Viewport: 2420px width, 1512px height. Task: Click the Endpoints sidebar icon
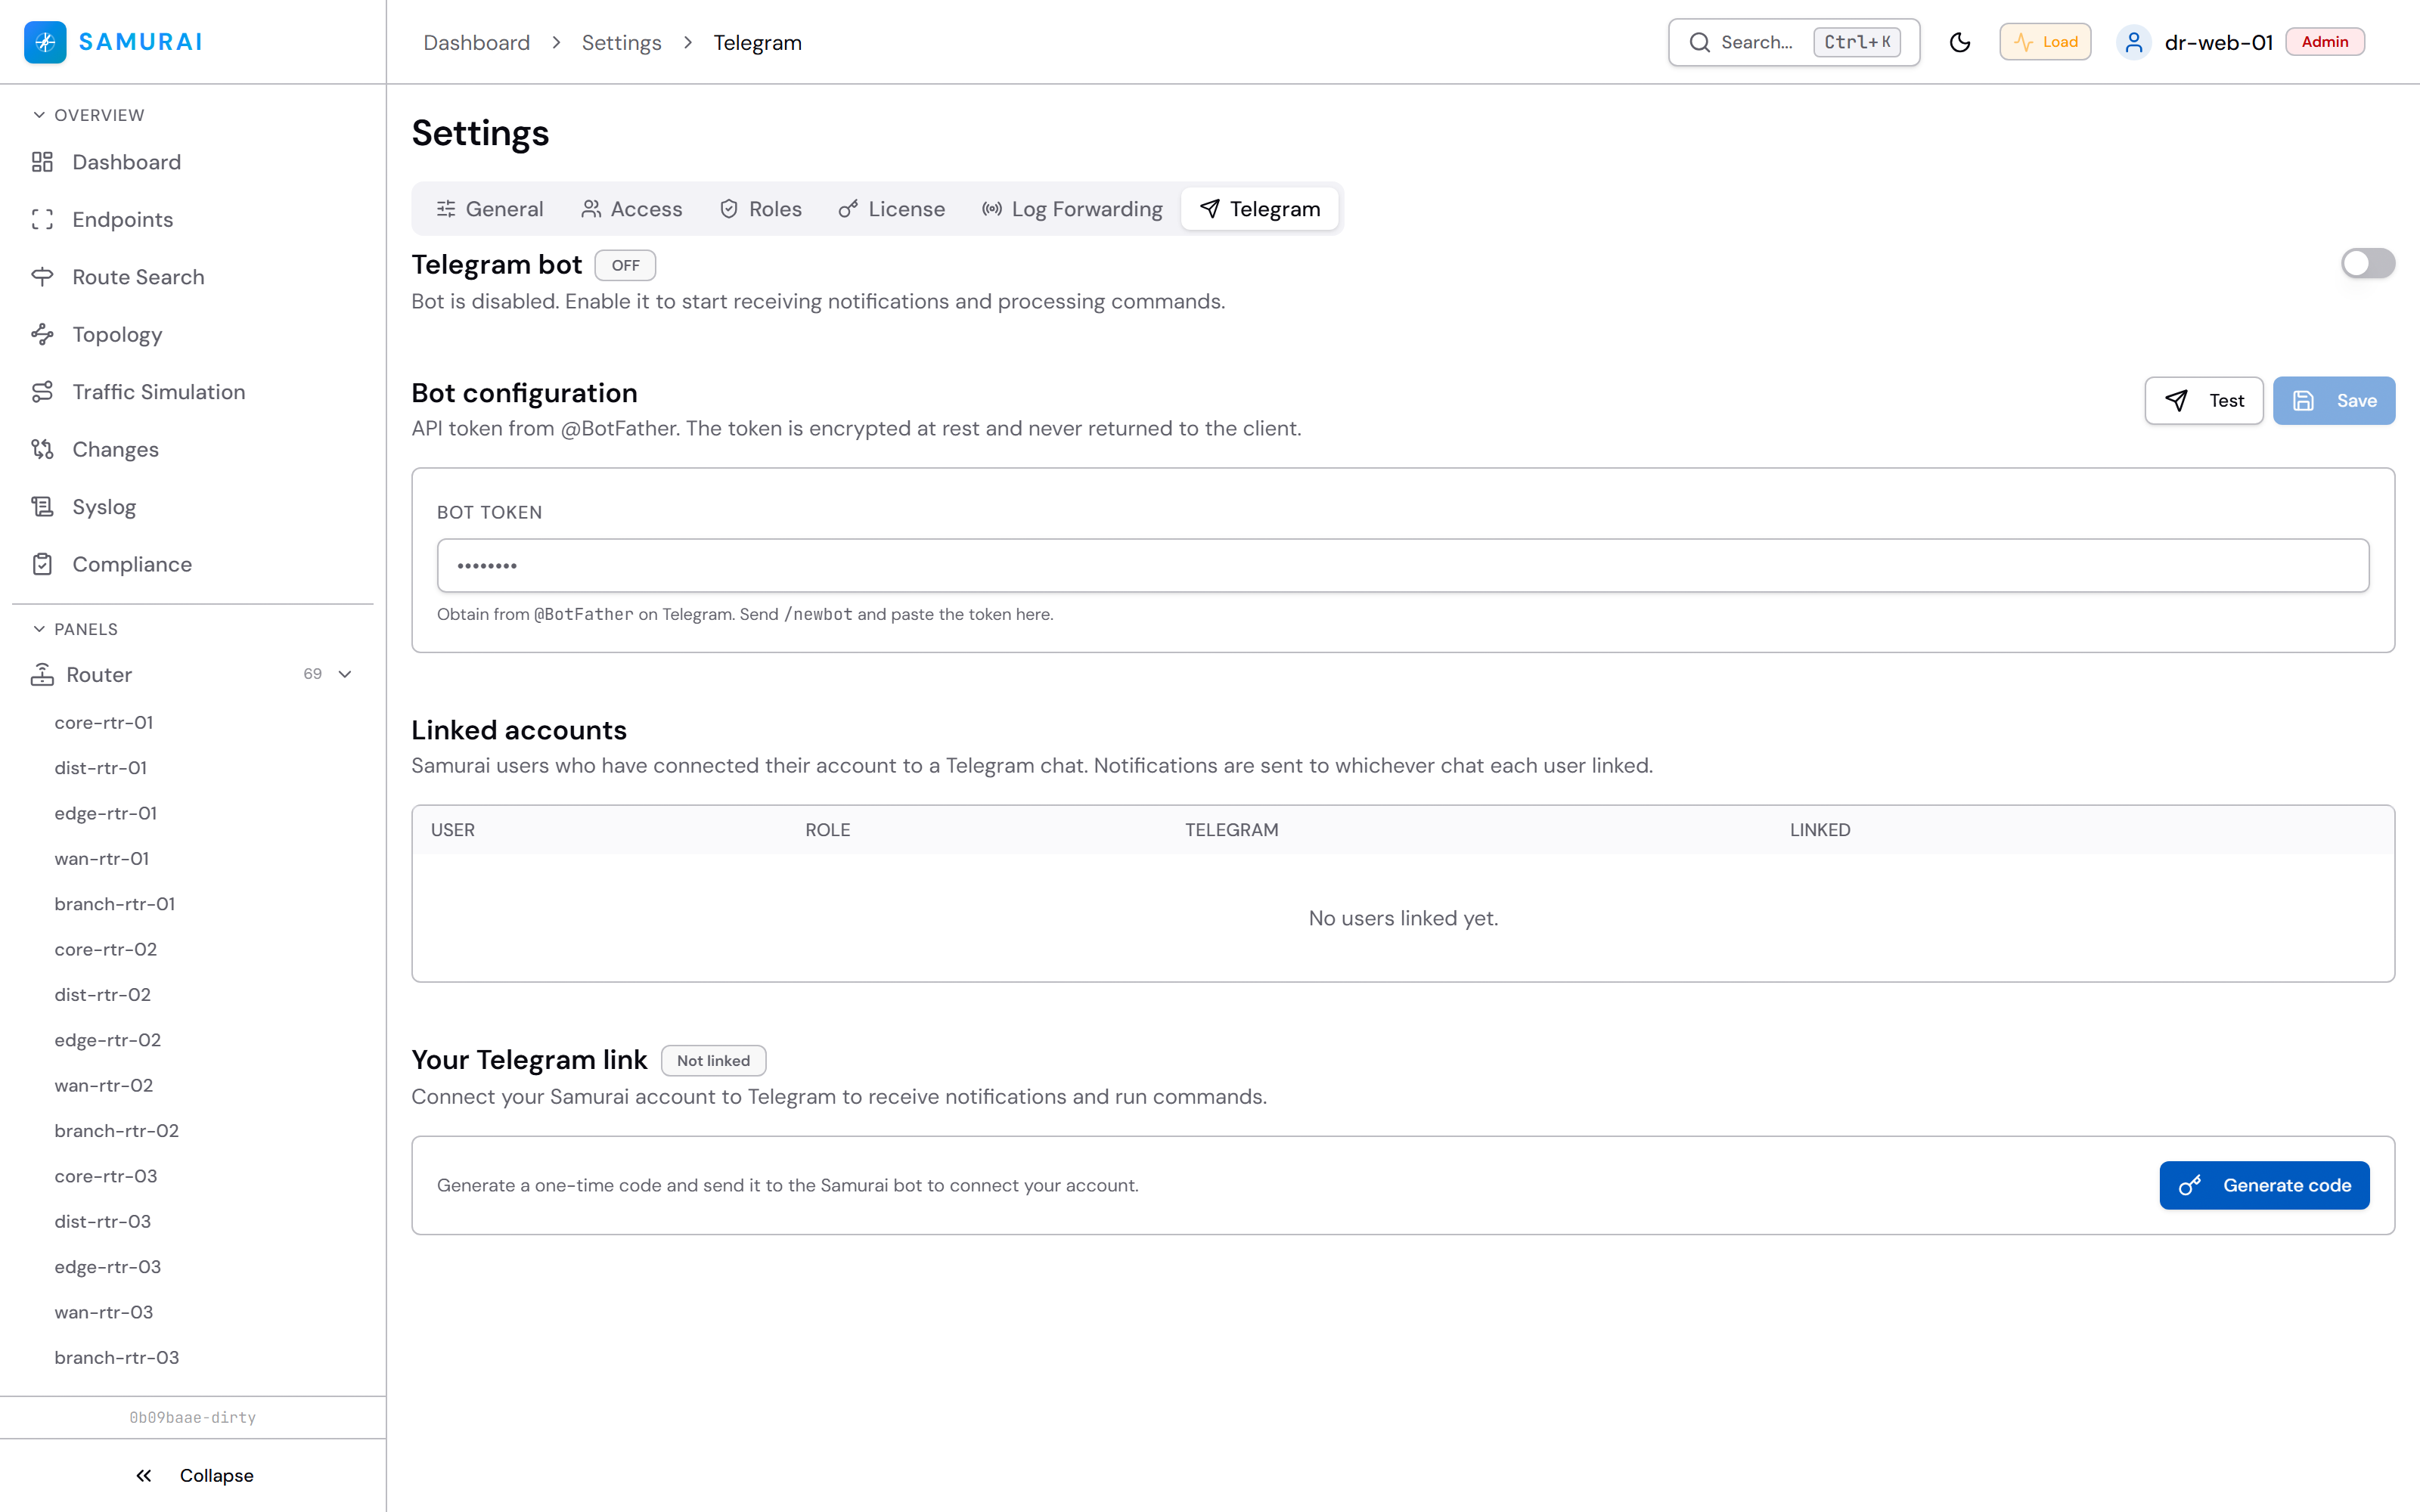click(x=42, y=220)
